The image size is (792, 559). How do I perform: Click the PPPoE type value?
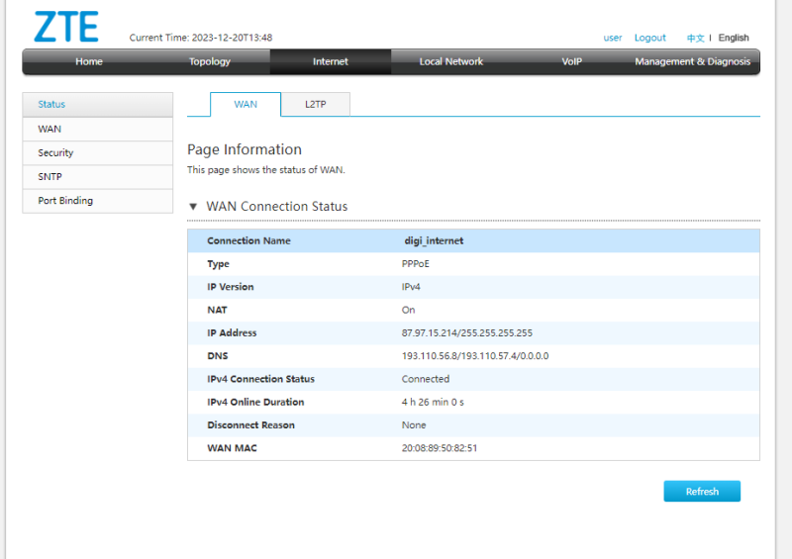tap(415, 264)
